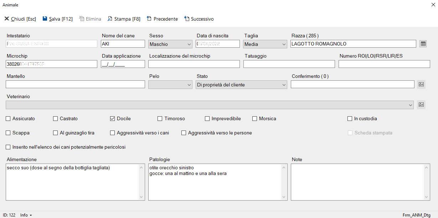This screenshot has height=218, width=438.
Task: Check Aggressività verso i cani
Action: [x=113, y=133]
